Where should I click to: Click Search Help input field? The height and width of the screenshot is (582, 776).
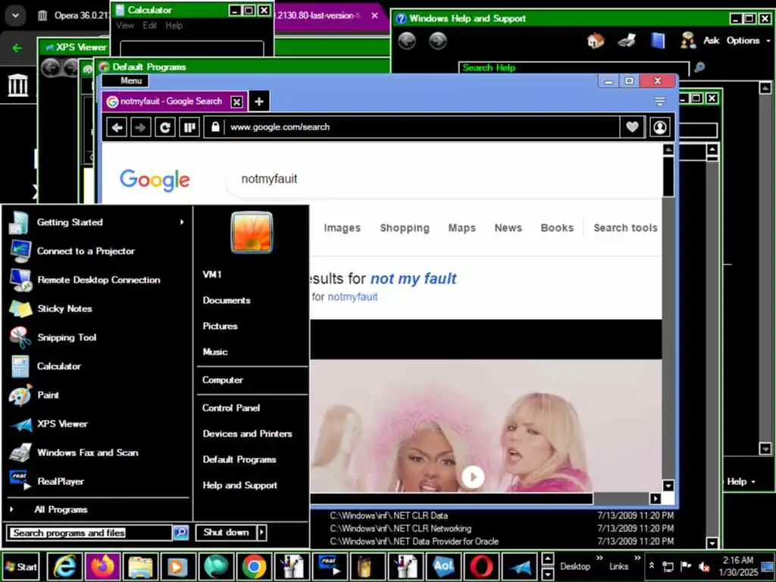574,67
